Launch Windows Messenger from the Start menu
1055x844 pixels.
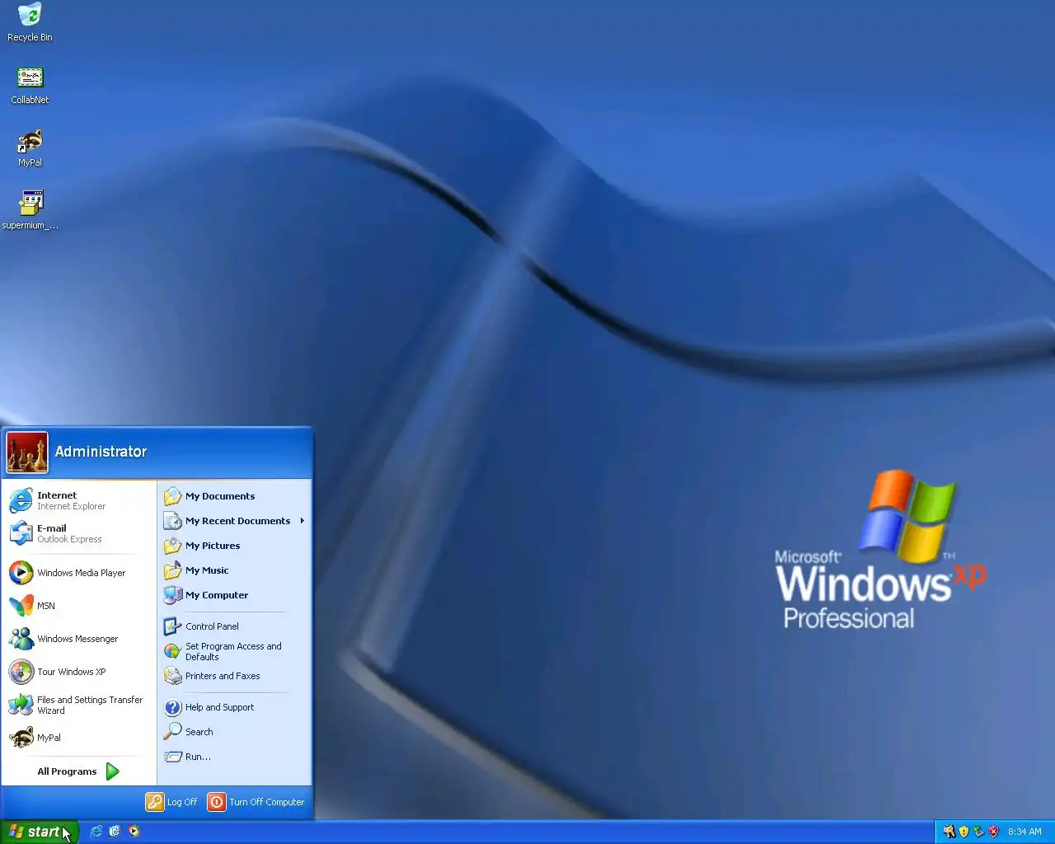[x=79, y=639]
